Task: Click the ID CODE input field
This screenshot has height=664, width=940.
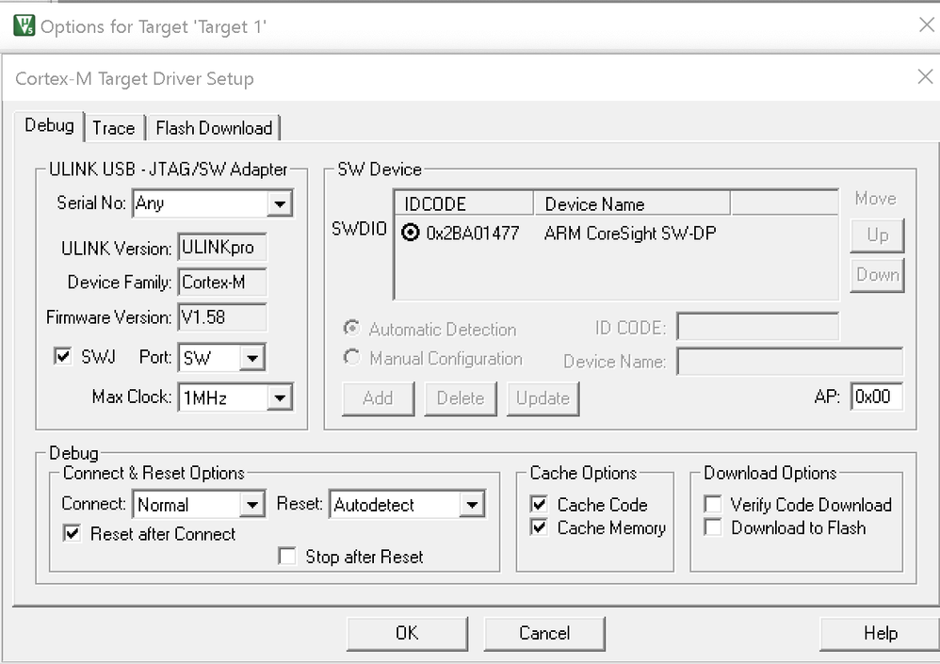Action: (758, 327)
